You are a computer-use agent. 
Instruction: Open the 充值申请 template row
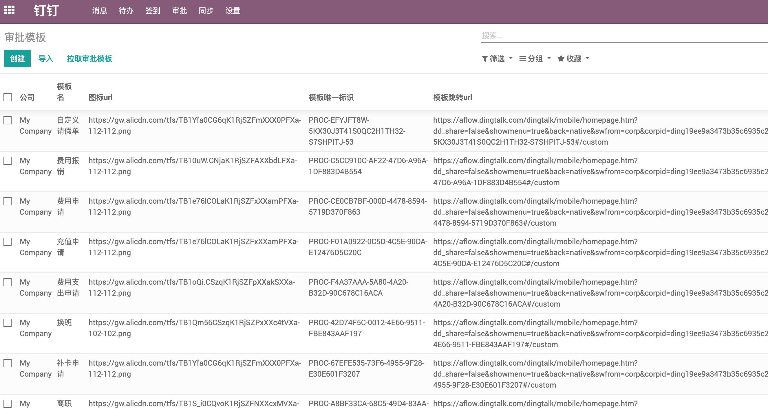(384, 253)
